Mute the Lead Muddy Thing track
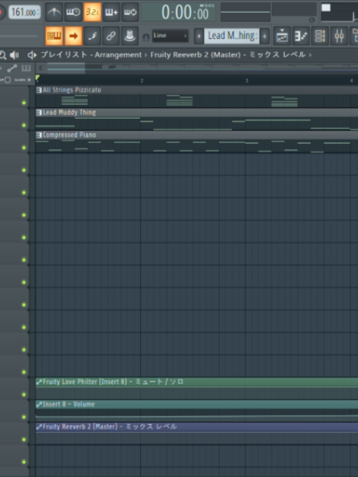The width and height of the screenshot is (358, 477). [x=24, y=125]
